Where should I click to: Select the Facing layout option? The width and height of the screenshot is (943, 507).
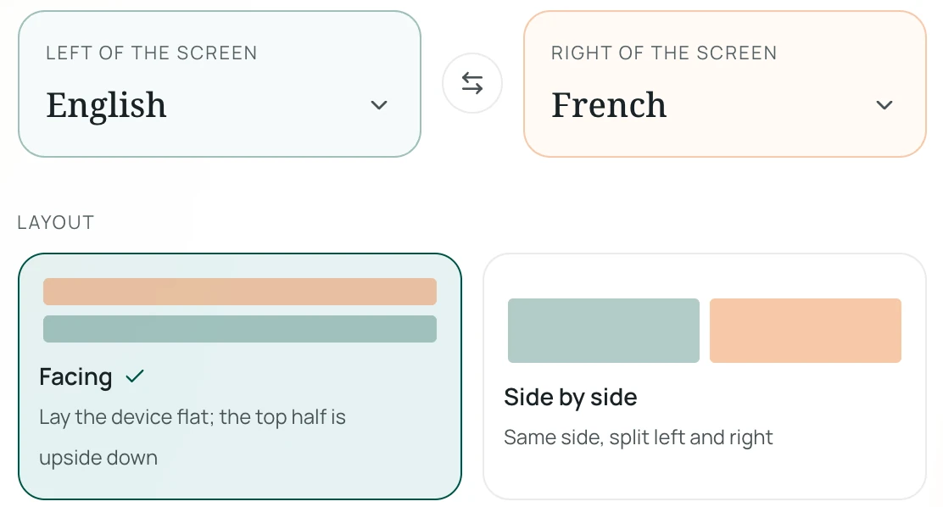tap(240, 376)
